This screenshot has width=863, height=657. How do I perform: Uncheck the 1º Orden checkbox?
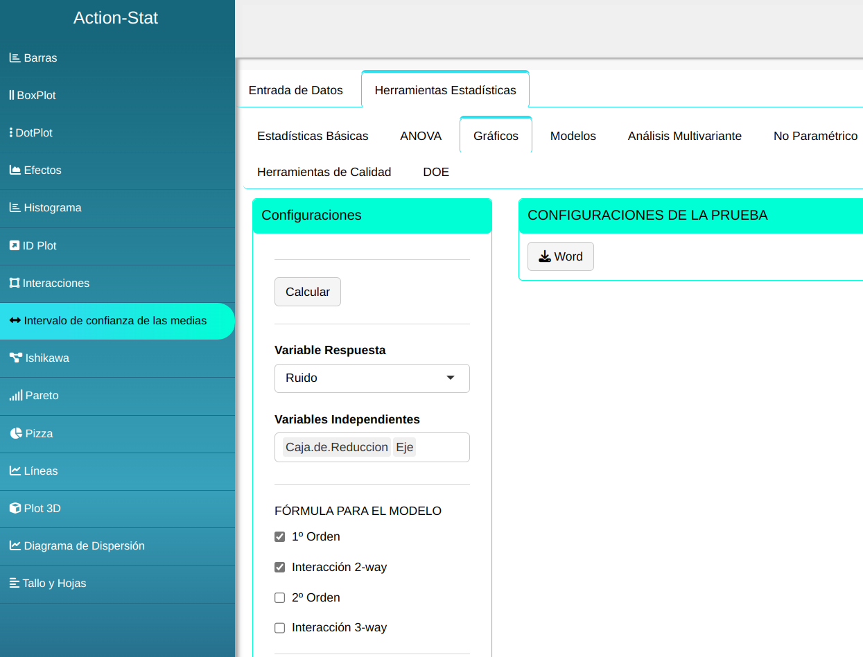pyautogui.click(x=280, y=537)
